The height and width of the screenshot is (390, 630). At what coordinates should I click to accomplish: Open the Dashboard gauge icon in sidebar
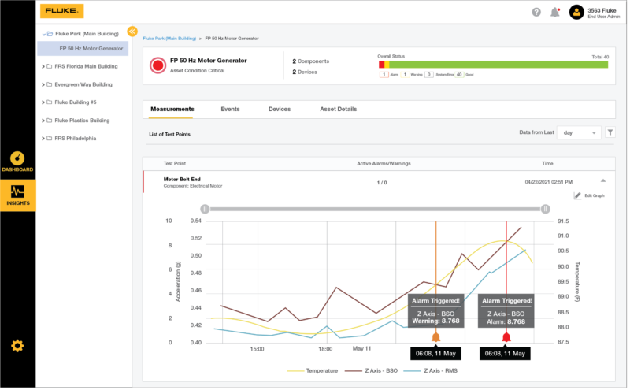[x=17, y=158]
